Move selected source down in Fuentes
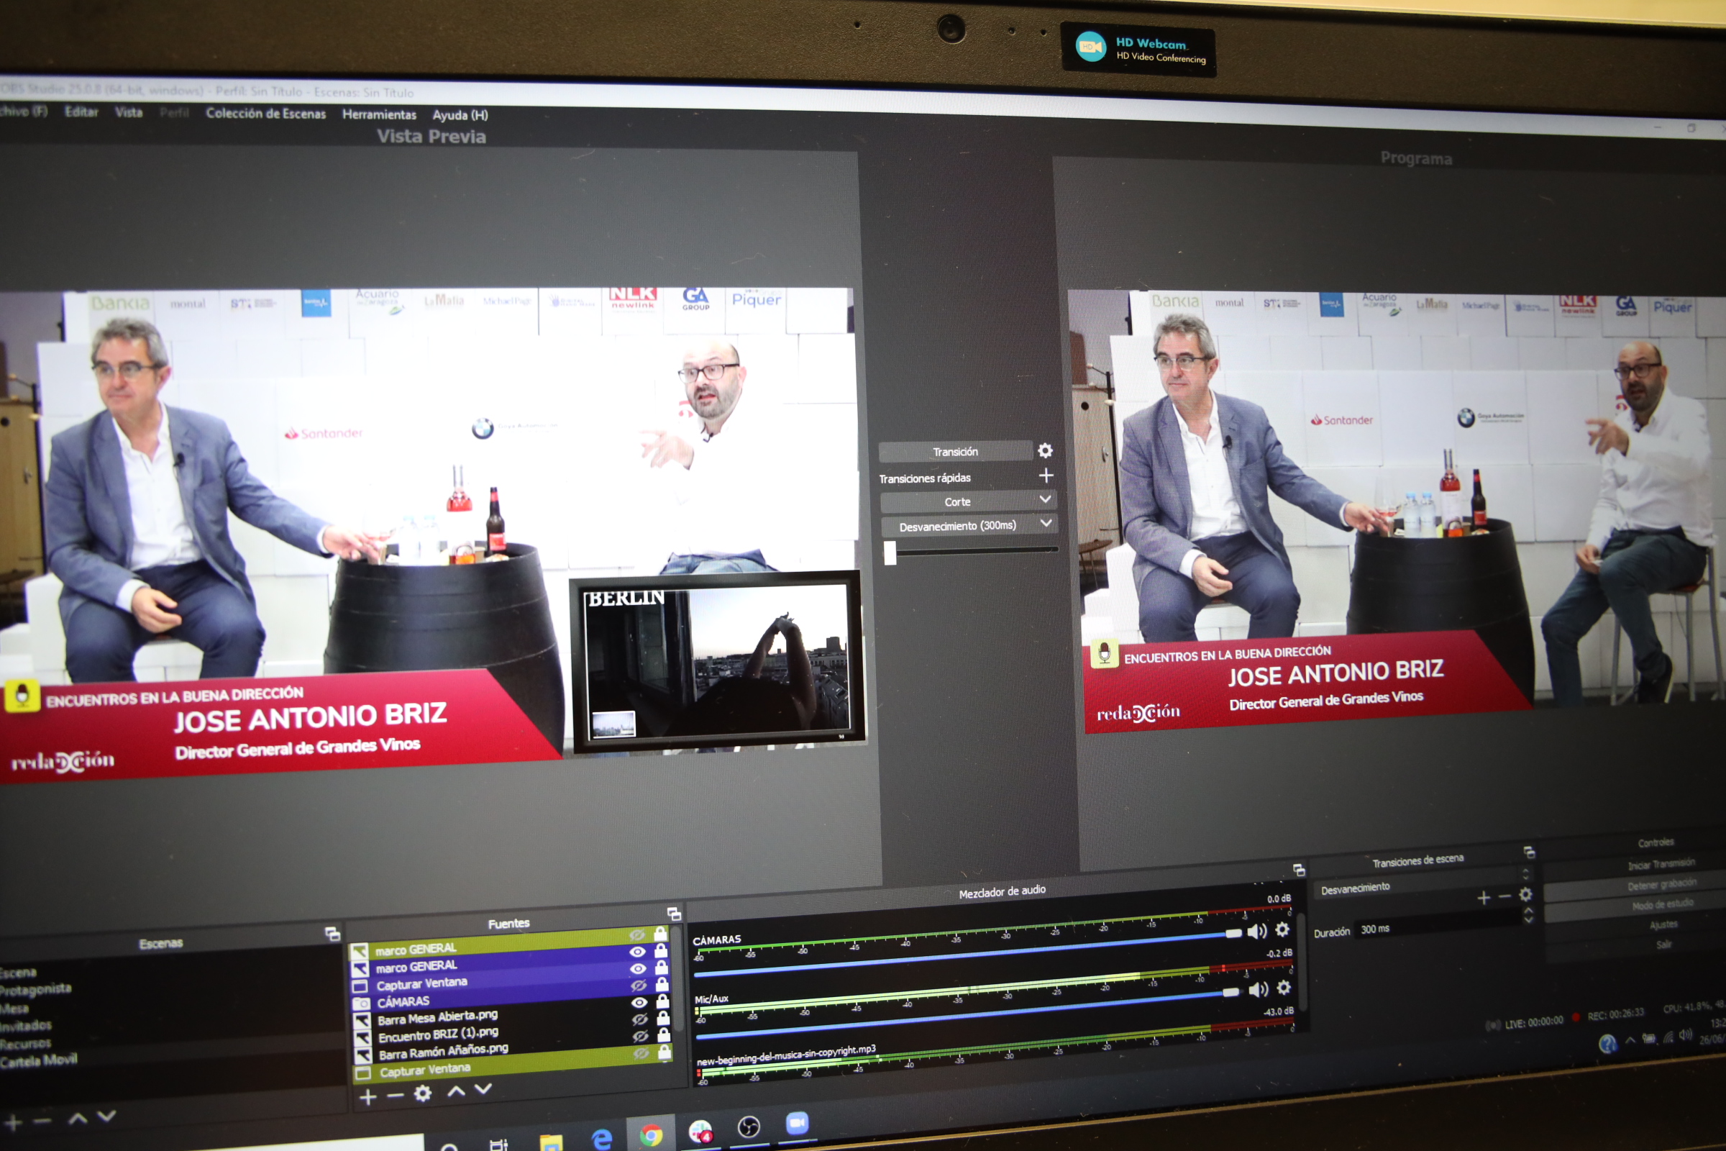Screen dimensions: 1726x1151 coord(483,1088)
